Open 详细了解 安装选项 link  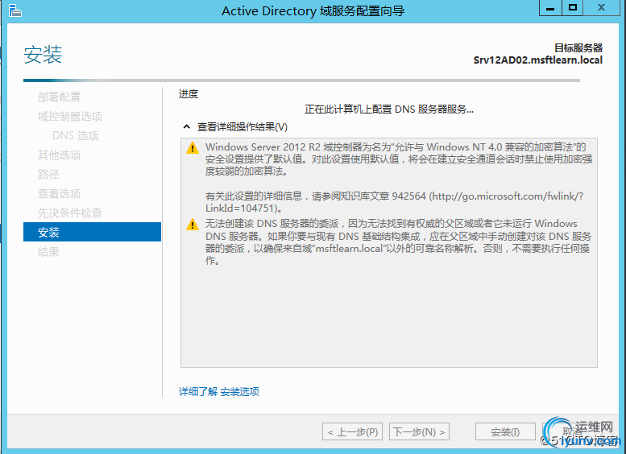pos(219,392)
